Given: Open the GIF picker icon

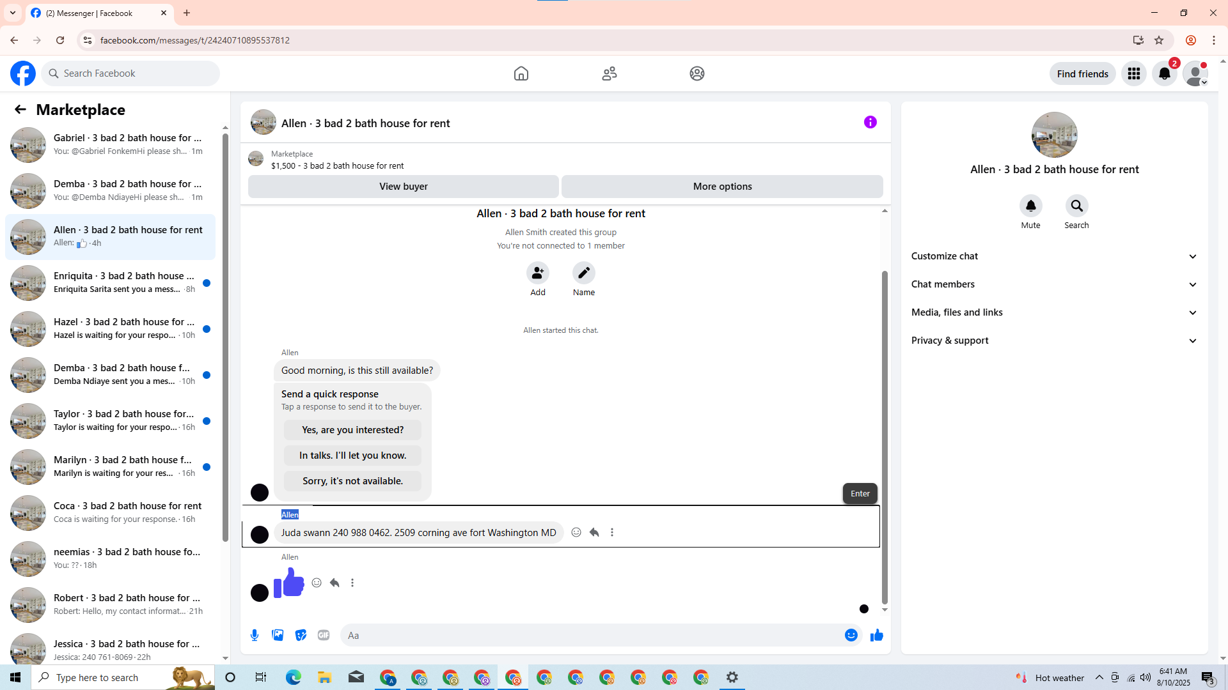Looking at the screenshot, I should 324,635.
